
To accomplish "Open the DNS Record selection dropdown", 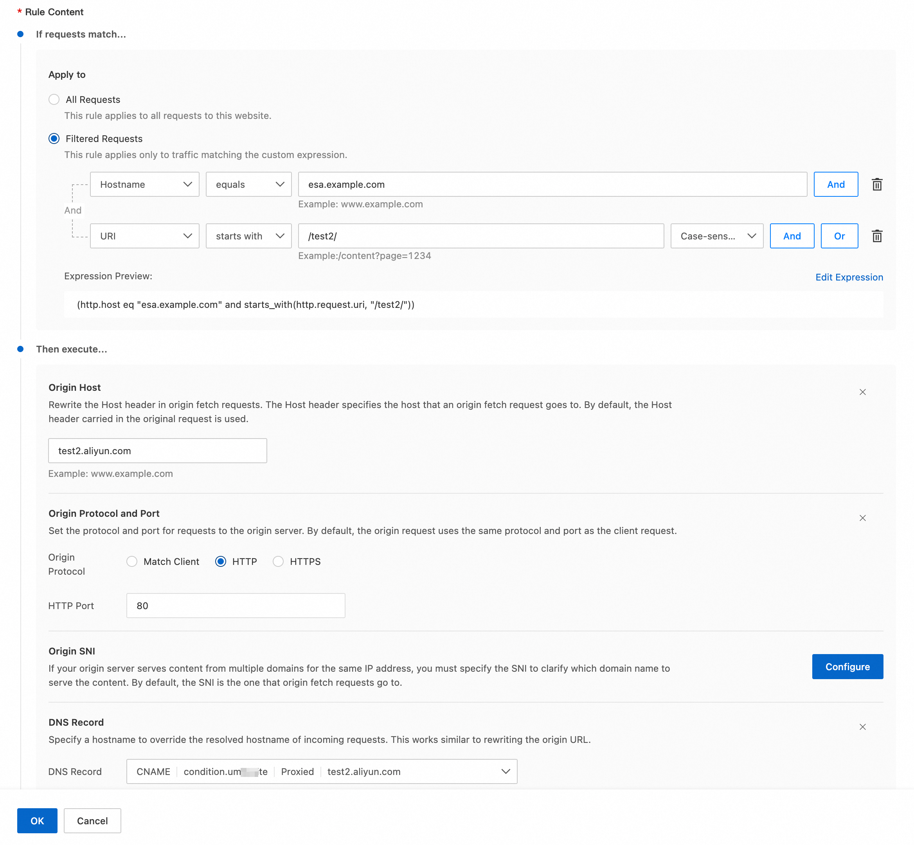I will [x=505, y=771].
